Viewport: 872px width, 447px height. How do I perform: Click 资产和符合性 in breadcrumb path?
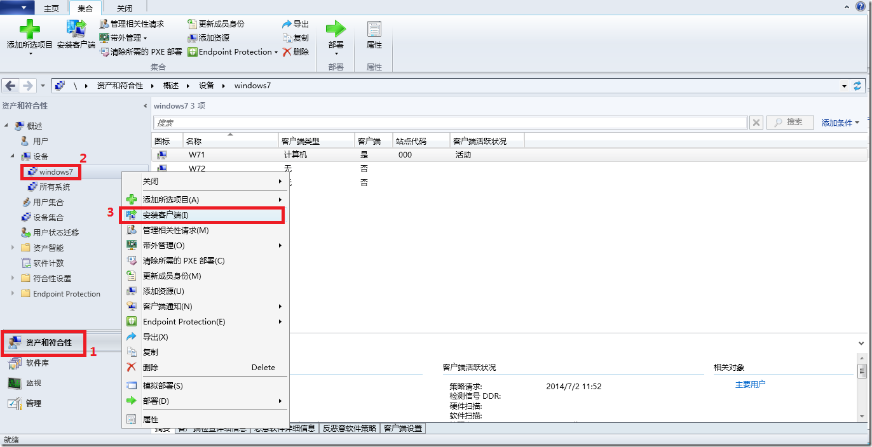point(120,86)
